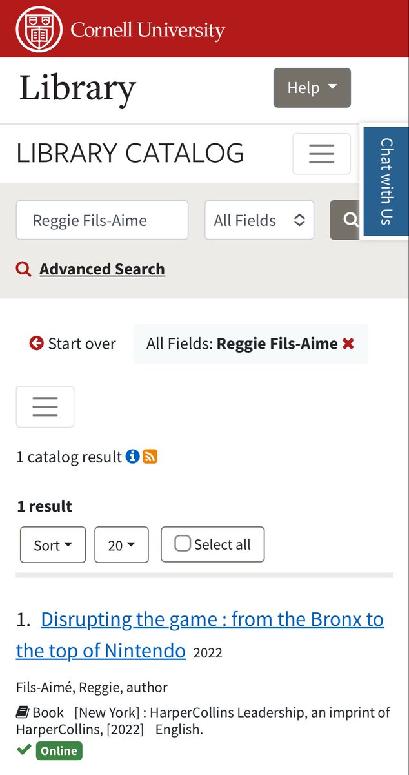The width and height of the screenshot is (409, 775).
Task: Open the Library heading link
Action: click(x=77, y=88)
